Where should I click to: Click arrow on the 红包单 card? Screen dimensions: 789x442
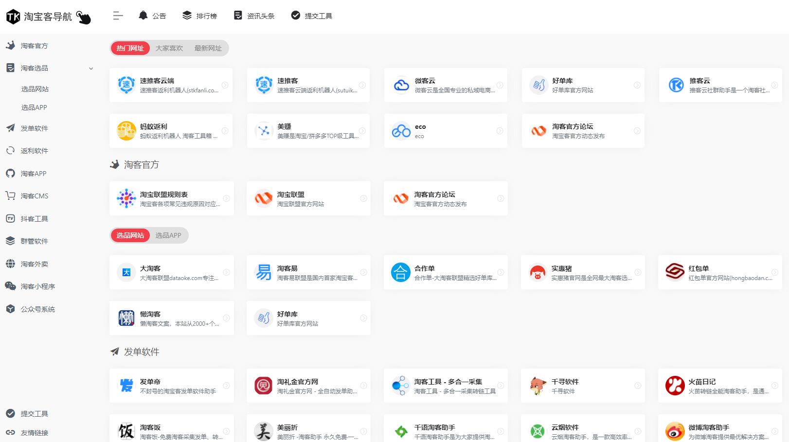pyautogui.click(x=775, y=272)
